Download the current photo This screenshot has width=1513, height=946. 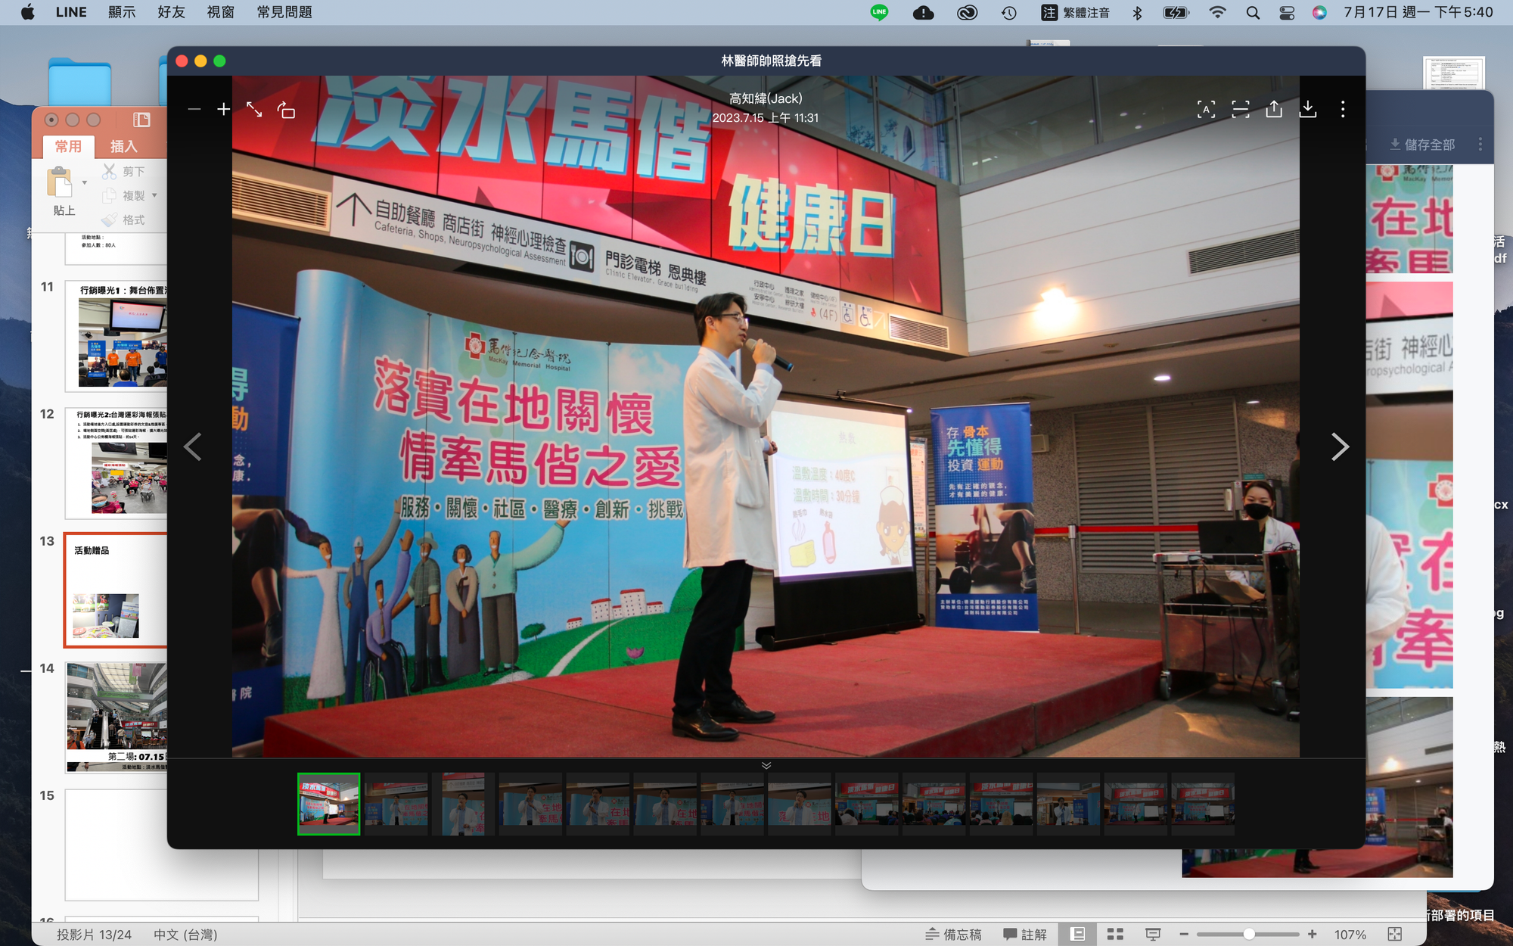(1308, 110)
